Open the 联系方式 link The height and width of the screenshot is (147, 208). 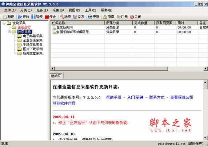(x=157, y=97)
